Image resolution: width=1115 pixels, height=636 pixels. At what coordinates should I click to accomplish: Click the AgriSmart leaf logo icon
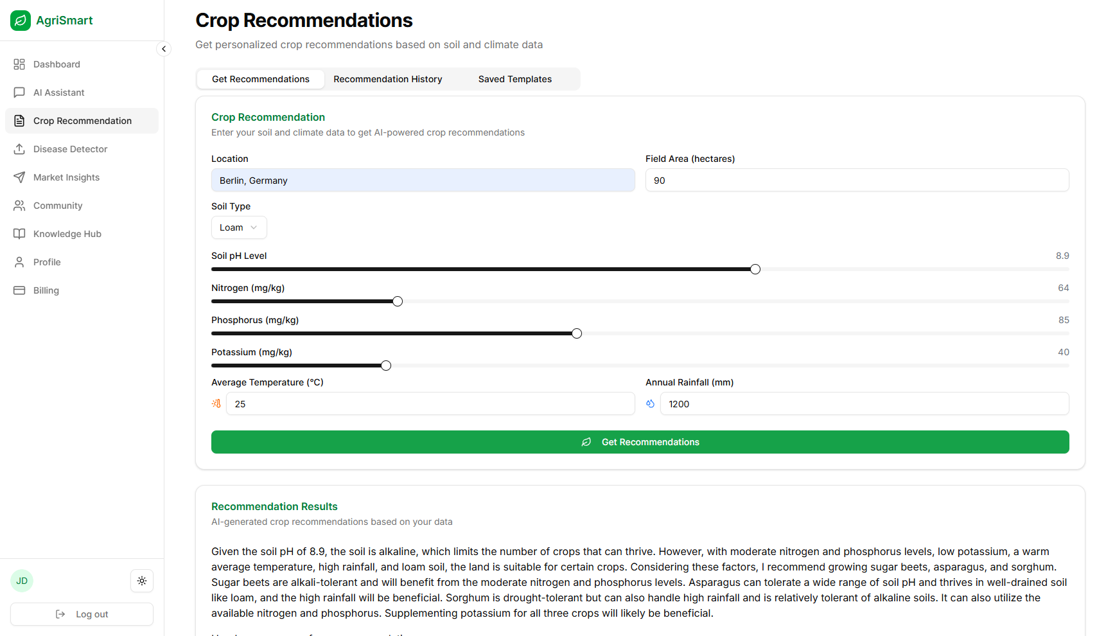[x=21, y=21]
